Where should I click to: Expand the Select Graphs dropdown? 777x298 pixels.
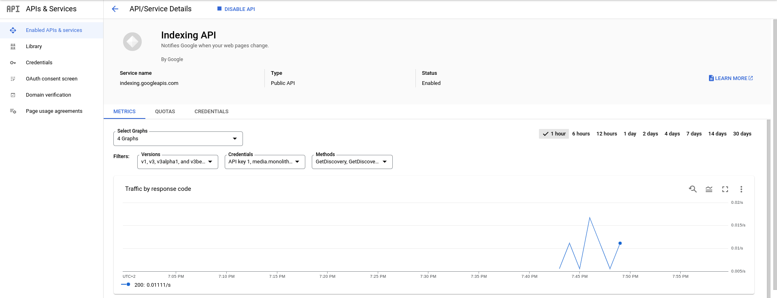click(178, 139)
